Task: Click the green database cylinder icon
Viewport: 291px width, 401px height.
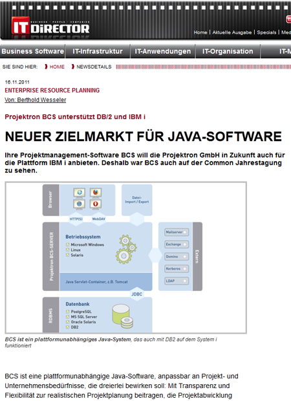Action: pos(122,316)
